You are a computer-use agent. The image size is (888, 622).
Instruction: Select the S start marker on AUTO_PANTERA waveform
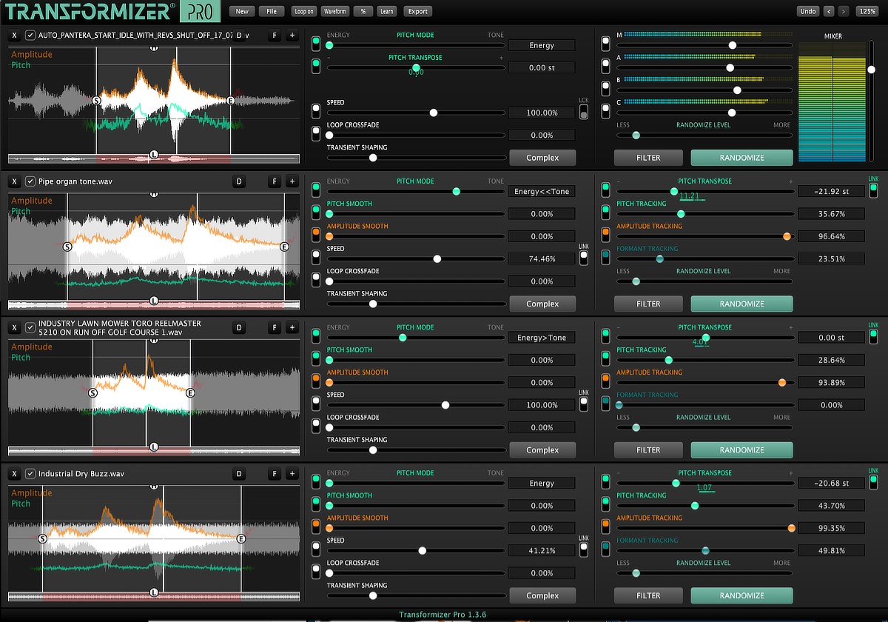[96, 100]
